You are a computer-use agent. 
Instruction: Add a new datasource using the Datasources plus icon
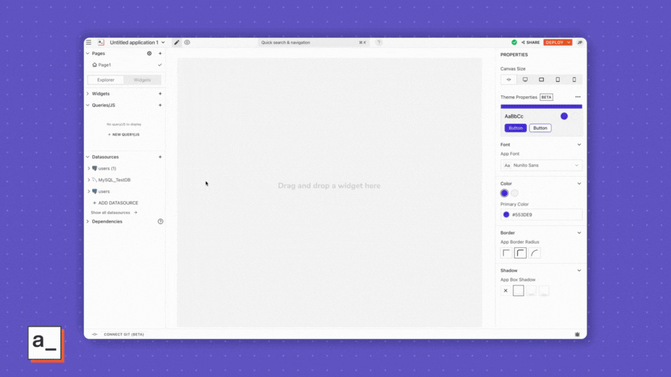click(160, 157)
